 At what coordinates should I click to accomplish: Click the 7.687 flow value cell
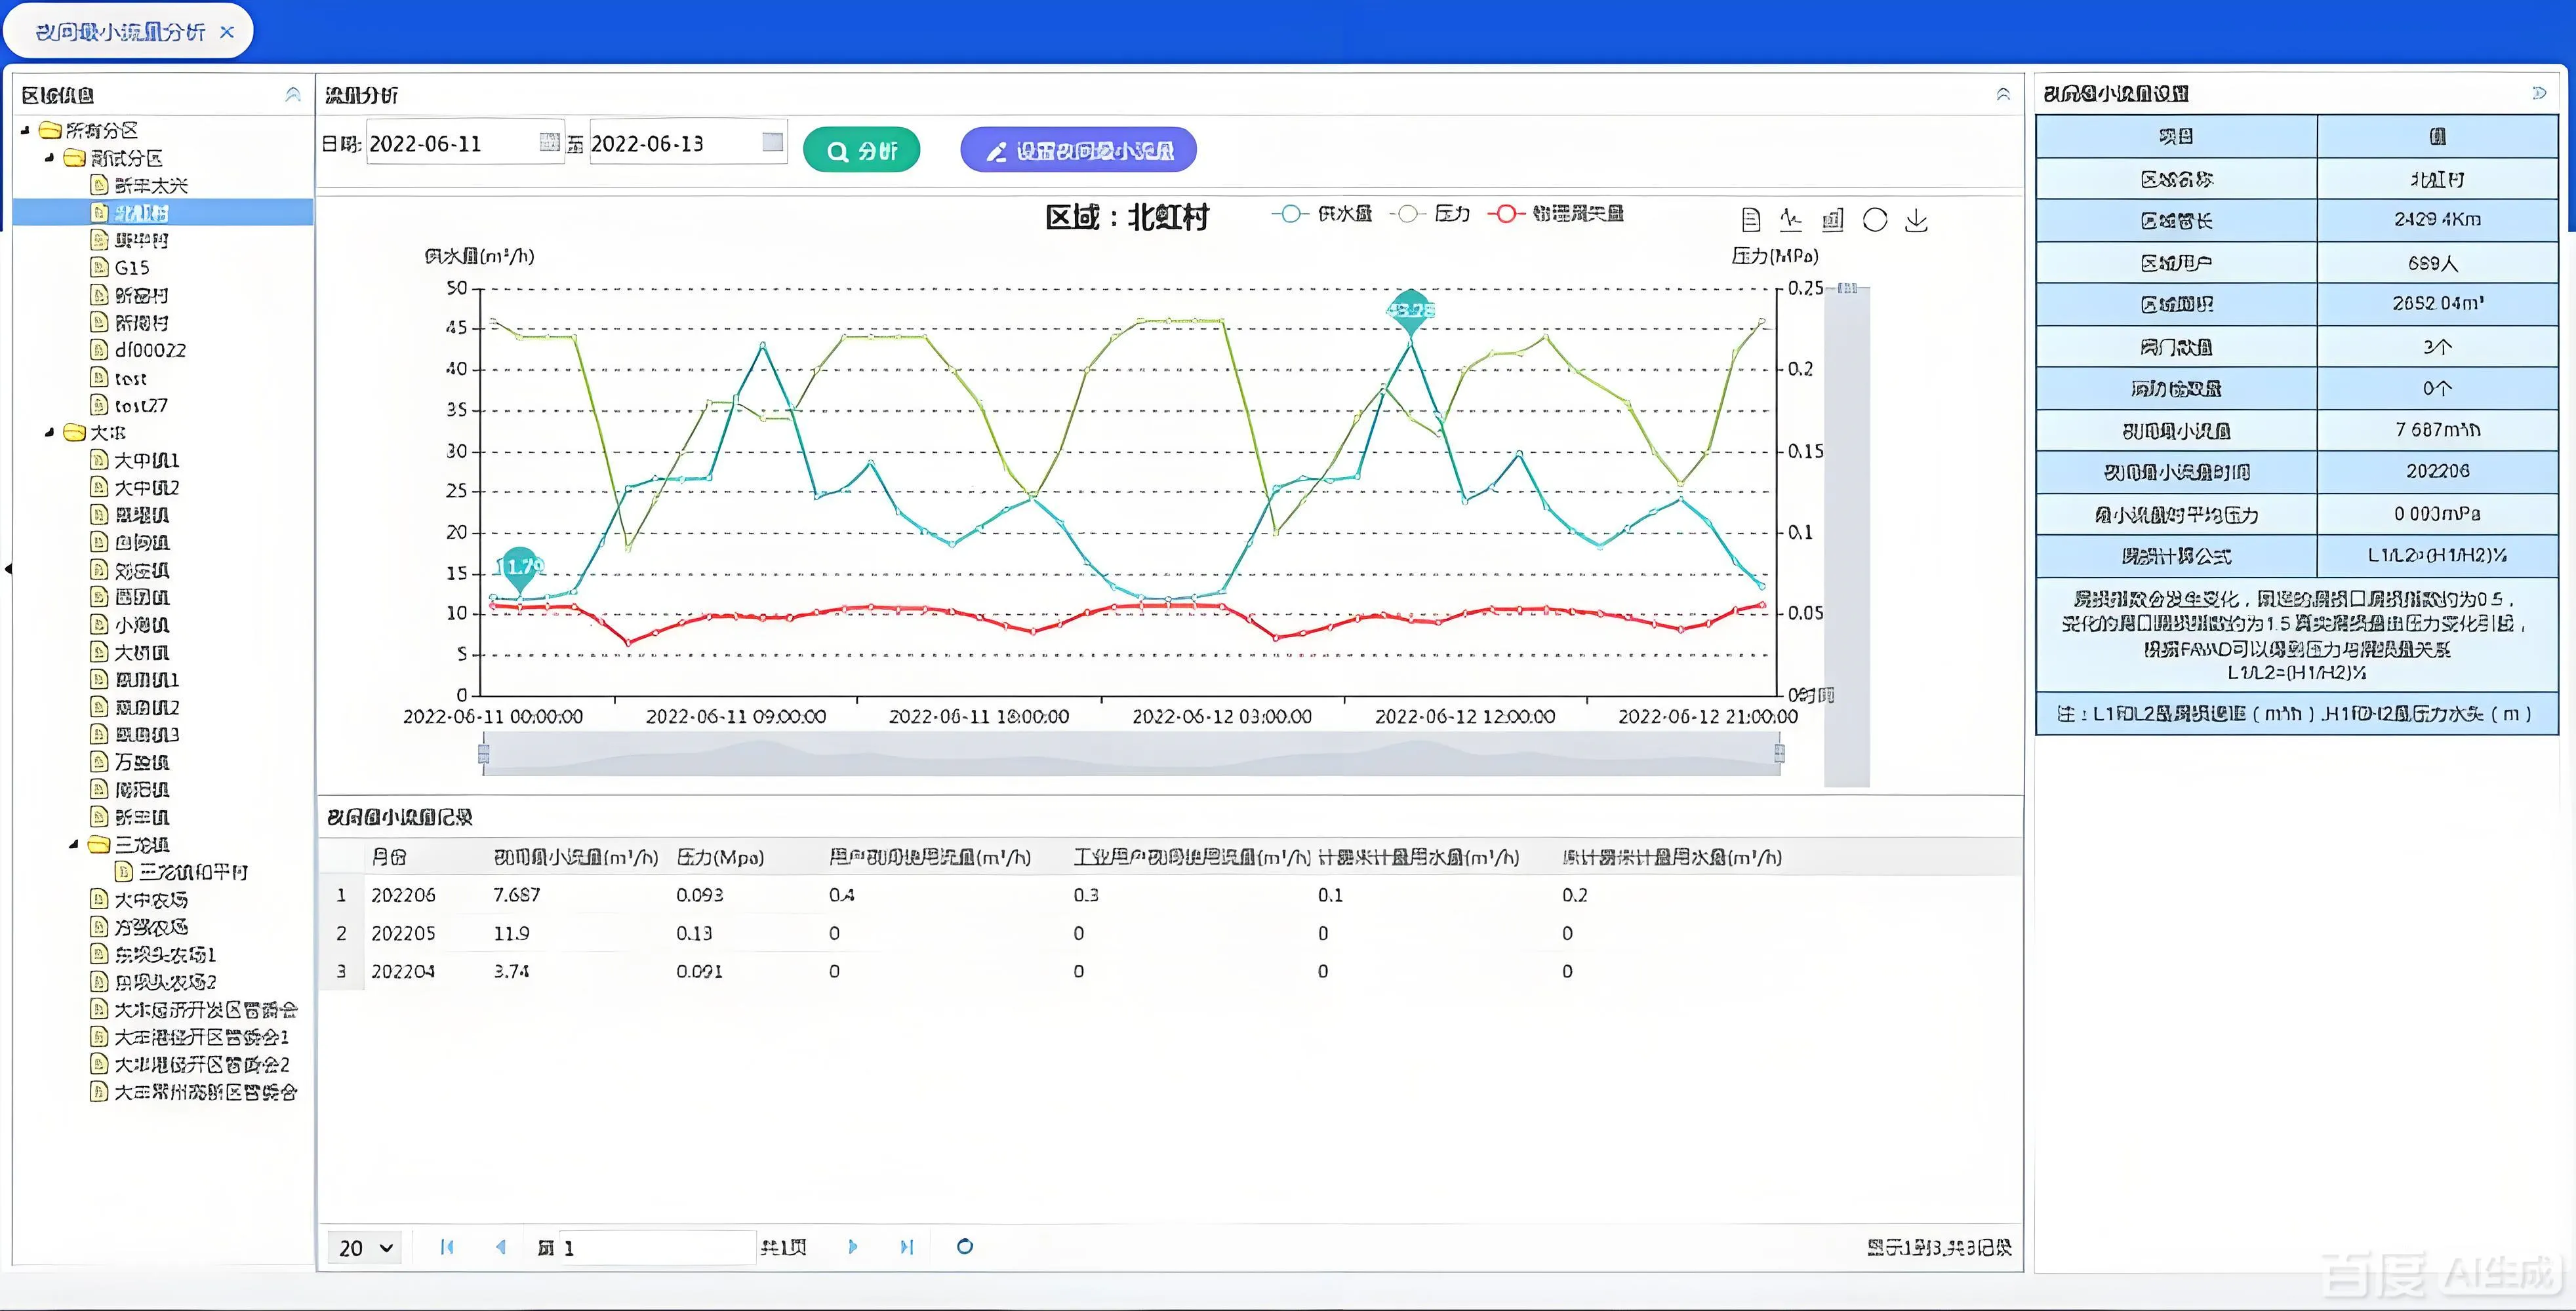click(517, 895)
